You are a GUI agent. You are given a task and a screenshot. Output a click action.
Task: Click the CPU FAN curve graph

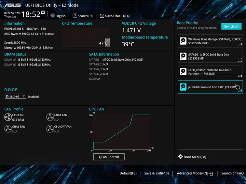122,132
